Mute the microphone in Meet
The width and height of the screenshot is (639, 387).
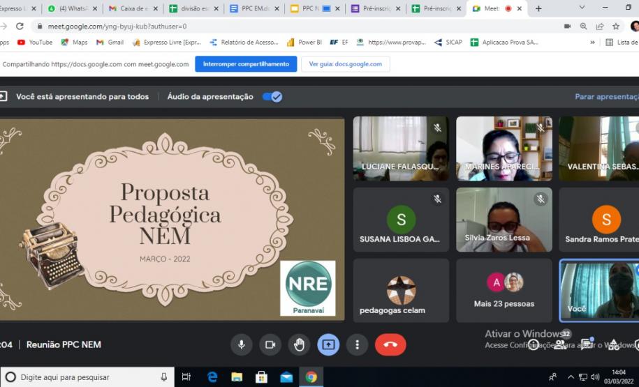pyautogui.click(x=242, y=344)
